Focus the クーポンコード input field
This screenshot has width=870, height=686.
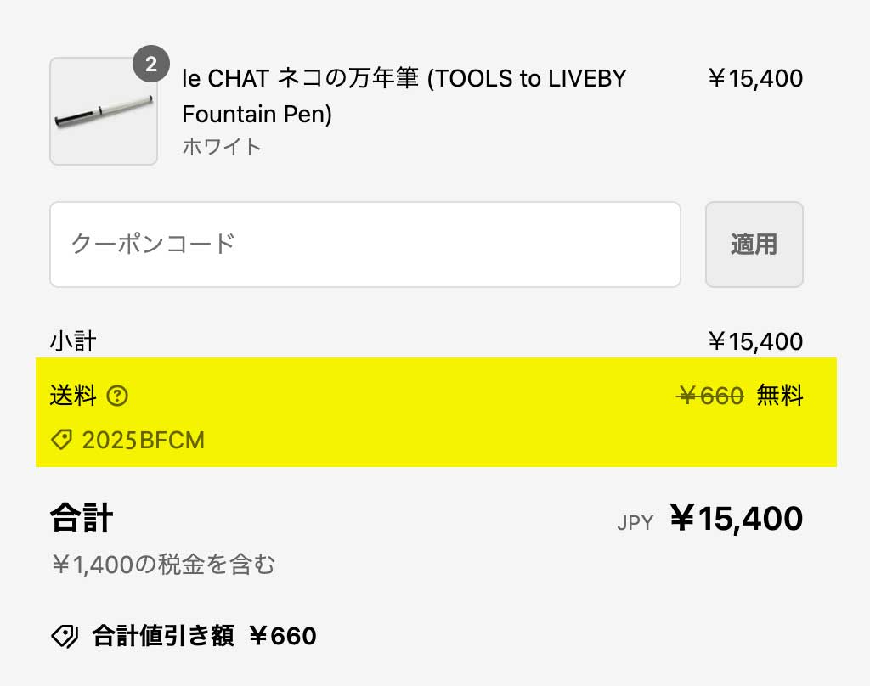point(365,245)
